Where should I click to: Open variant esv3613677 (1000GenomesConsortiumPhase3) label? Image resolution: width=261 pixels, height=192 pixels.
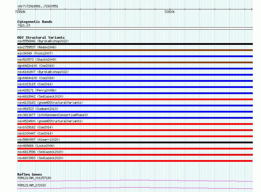(53, 115)
